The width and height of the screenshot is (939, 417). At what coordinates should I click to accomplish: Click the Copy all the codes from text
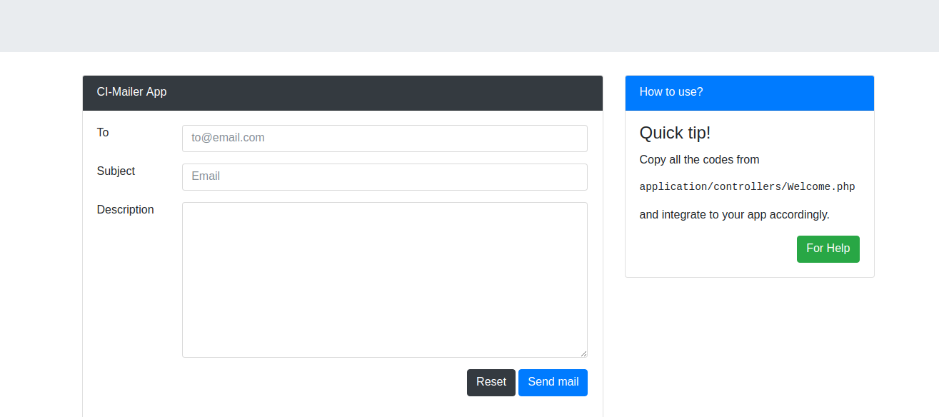(699, 160)
